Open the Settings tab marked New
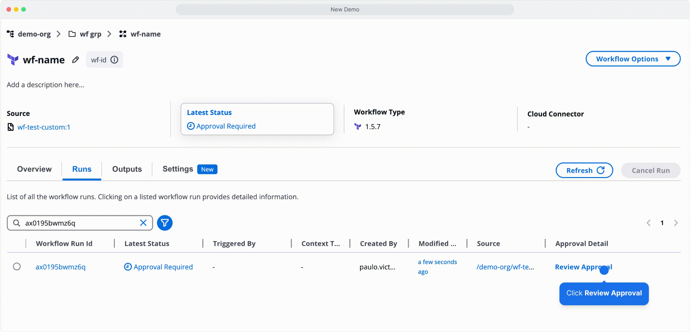690x332 pixels. [x=178, y=169]
